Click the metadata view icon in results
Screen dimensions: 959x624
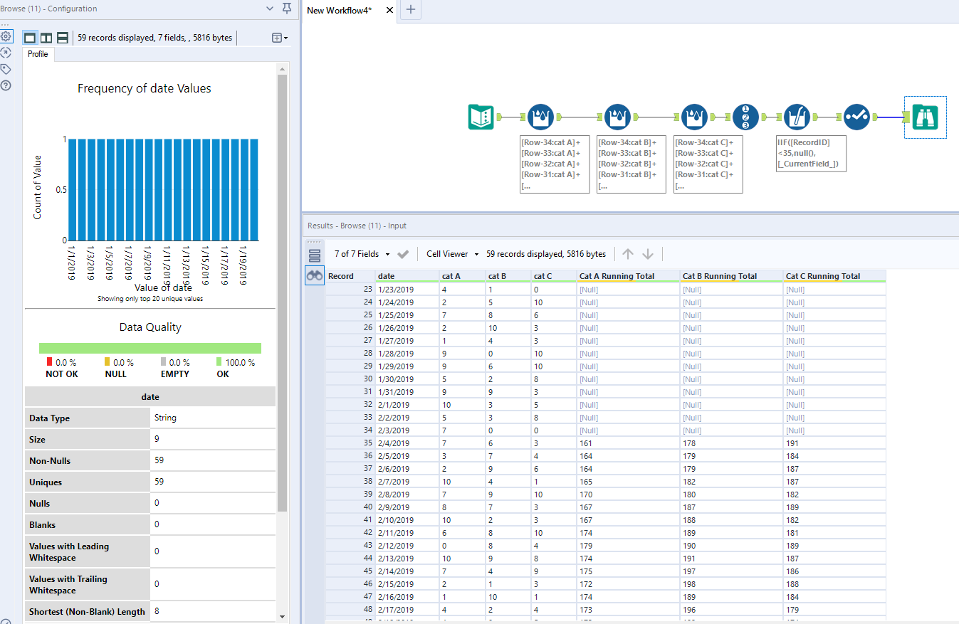pos(315,256)
